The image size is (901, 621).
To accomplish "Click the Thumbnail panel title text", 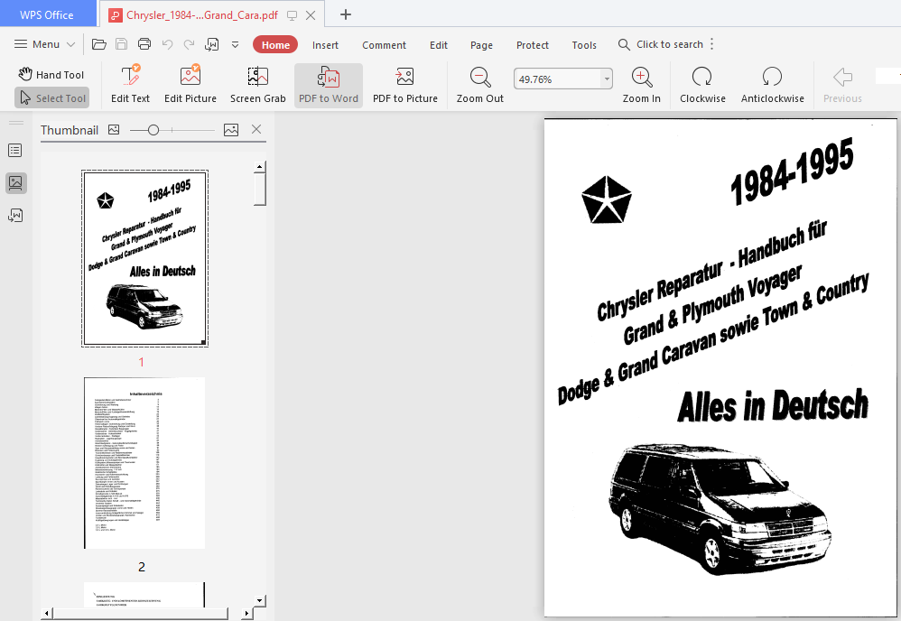I will [70, 130].
